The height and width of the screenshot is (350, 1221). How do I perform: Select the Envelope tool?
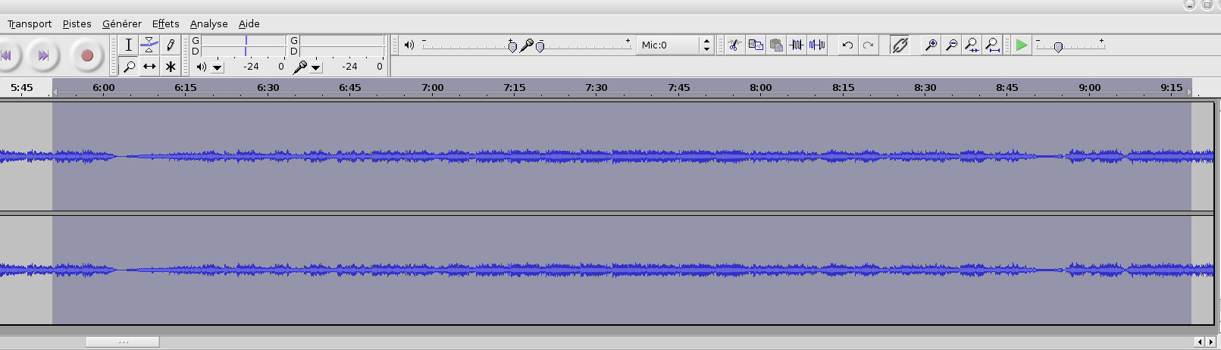pos(149,45)
